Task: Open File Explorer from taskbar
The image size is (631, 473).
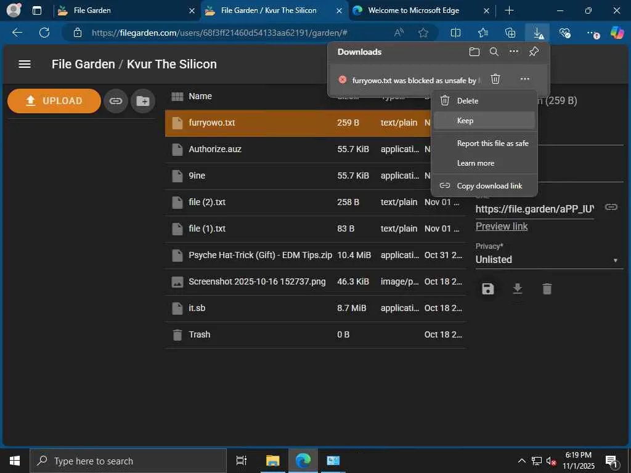Action: 272,461
